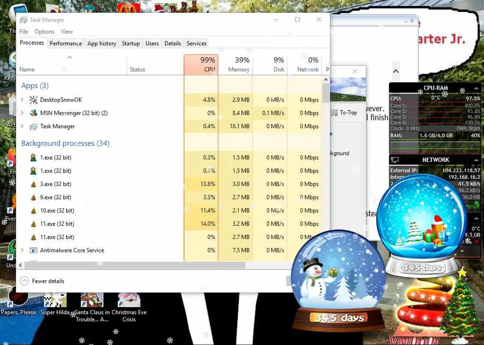Collapse the CPU-RAM gadget arrow

tap(476, 88)
